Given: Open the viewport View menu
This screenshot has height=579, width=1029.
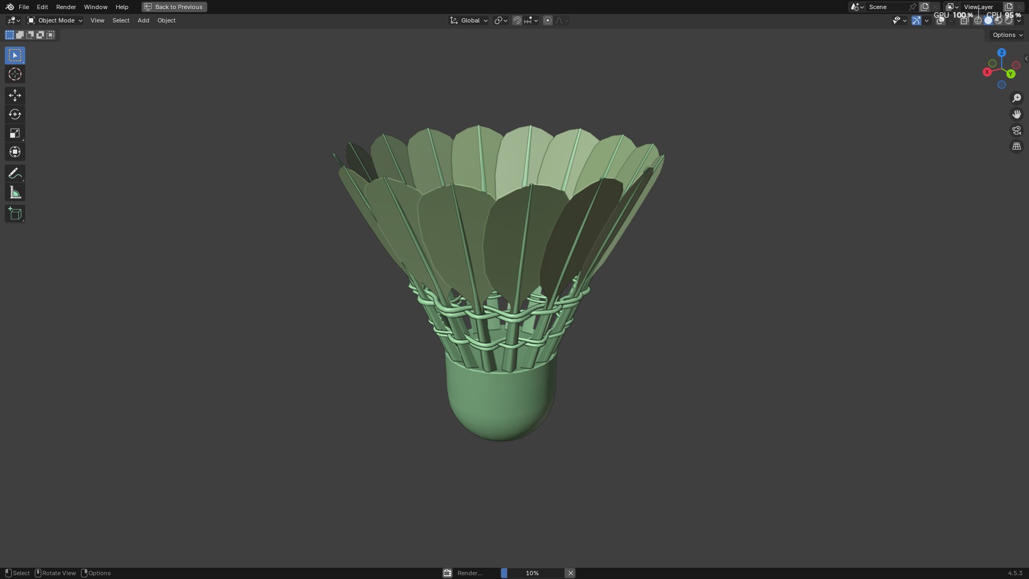Looking at the screenshot, I should [97, 20].
